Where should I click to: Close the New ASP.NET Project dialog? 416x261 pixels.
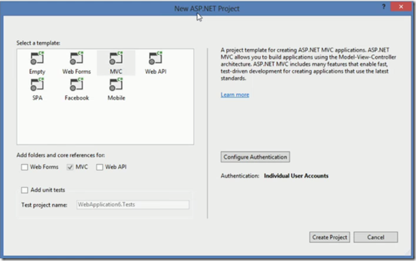(401, 7)
